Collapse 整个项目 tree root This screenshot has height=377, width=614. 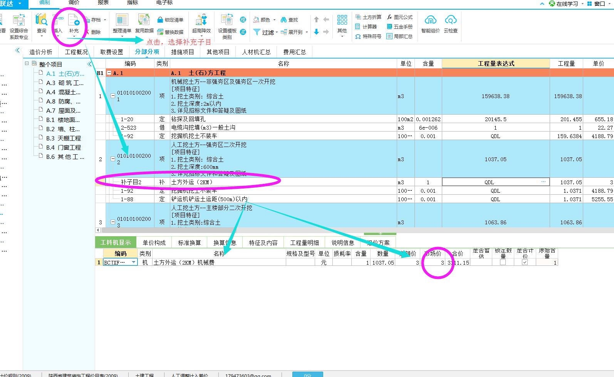click(x=27, y=64)
